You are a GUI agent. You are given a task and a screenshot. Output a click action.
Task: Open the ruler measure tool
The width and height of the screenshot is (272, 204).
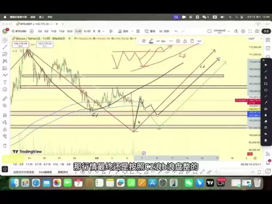(5, 98)
